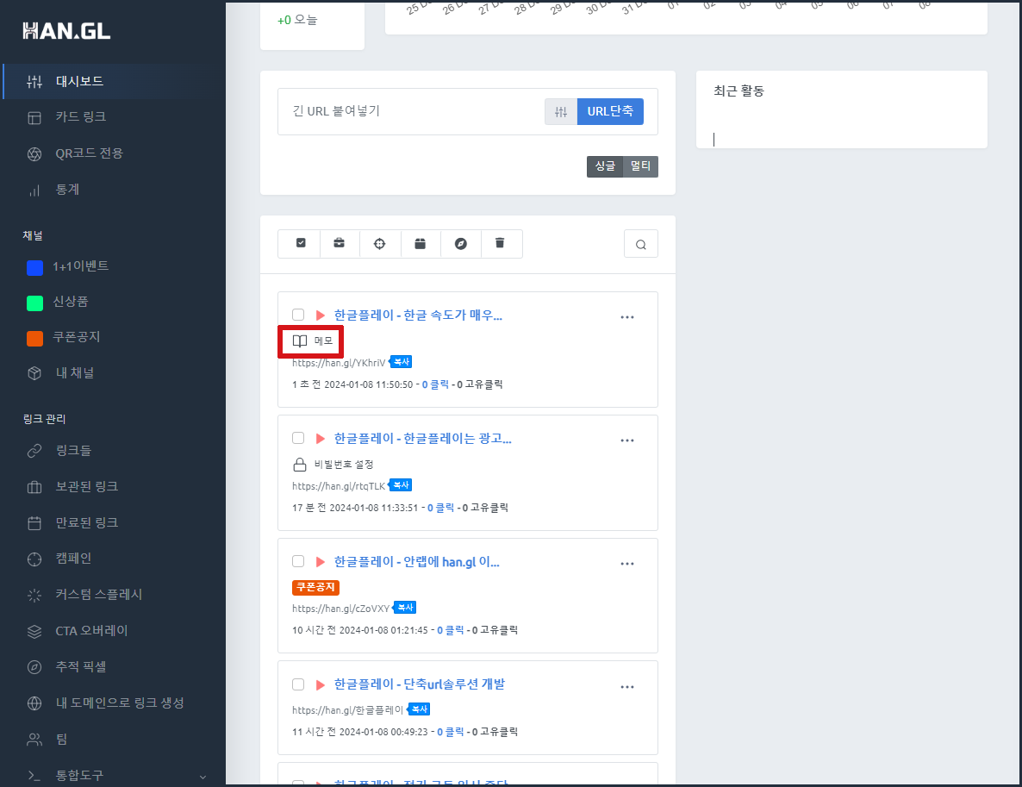Open more options for 안랩에 han.gl link
1022x787 pixels.
pyautogui.click(x=627, y=564)
